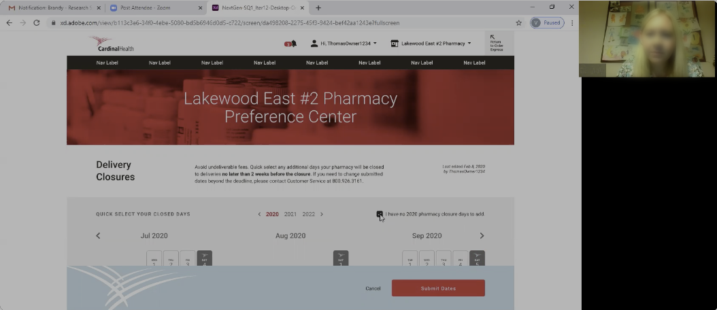The height and width of the screenshot is (310, 717).
Task: Select the Saturday 1 tile in Aug 2020
Action: (341, 258)
